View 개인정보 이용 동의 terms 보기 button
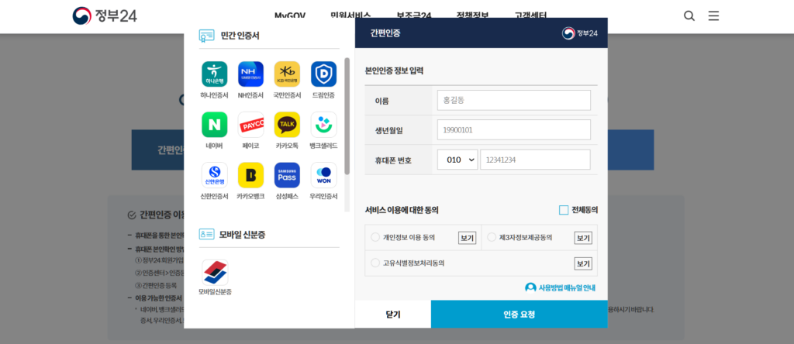The width and height of the screenshot is (794, 344). (467, 238)
